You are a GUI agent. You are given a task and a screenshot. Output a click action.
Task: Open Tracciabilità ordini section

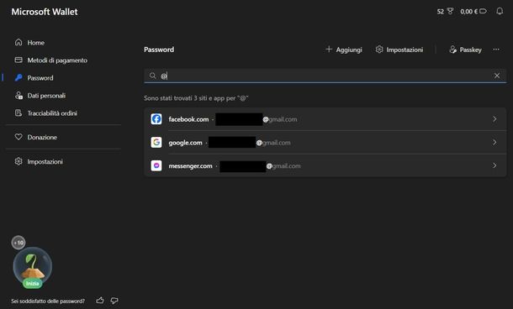45,113
